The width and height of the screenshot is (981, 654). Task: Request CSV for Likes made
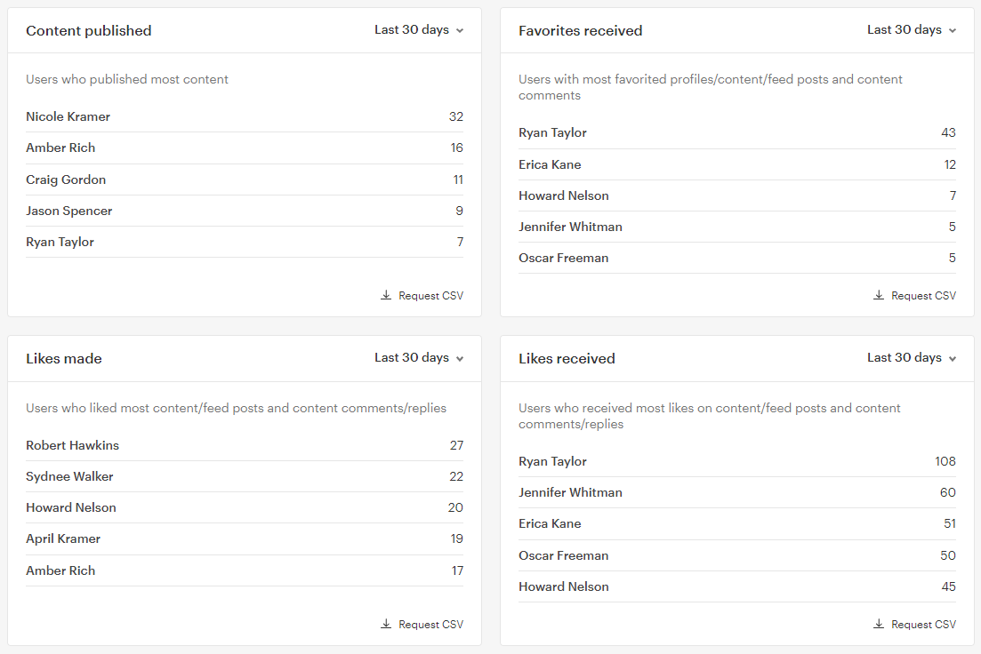422,624
